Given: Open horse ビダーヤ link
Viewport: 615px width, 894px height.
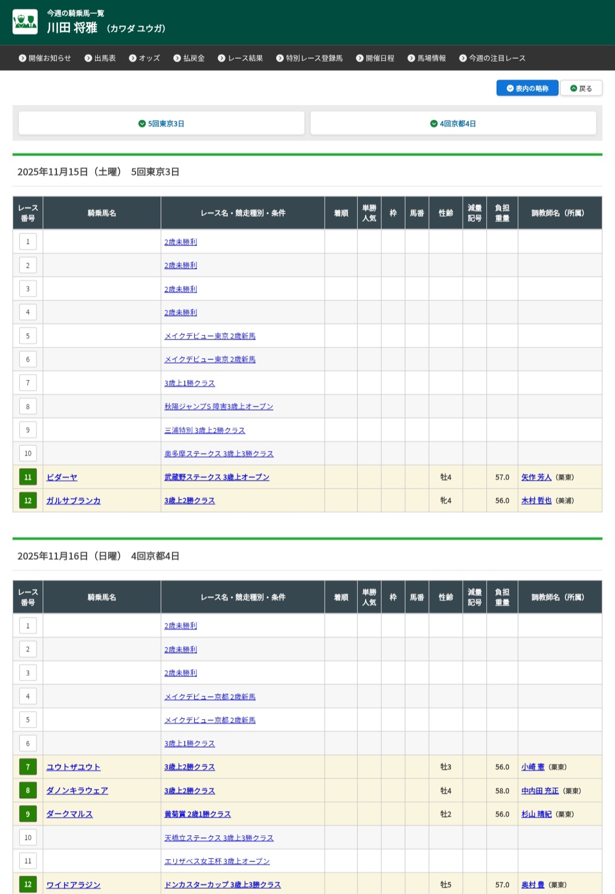Looking at the screenshot, I should click(62, 477).
